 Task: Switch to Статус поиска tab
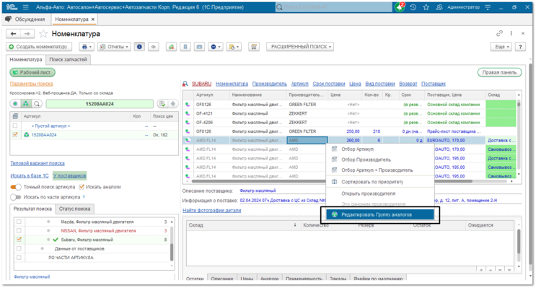[74, 209]
